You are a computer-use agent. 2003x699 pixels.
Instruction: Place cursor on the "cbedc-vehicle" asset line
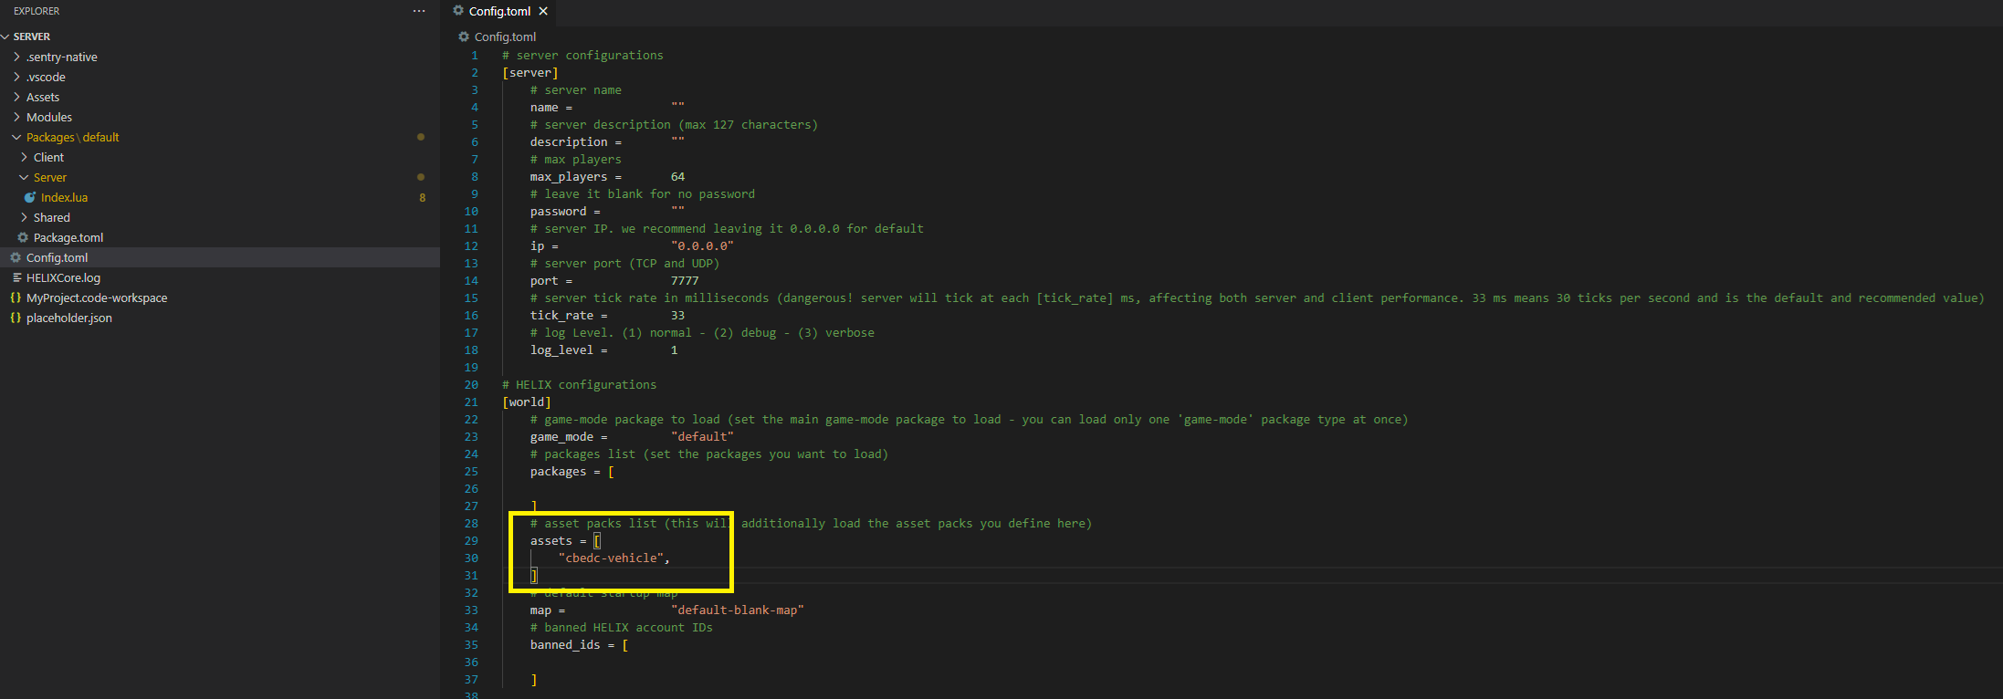613,558
